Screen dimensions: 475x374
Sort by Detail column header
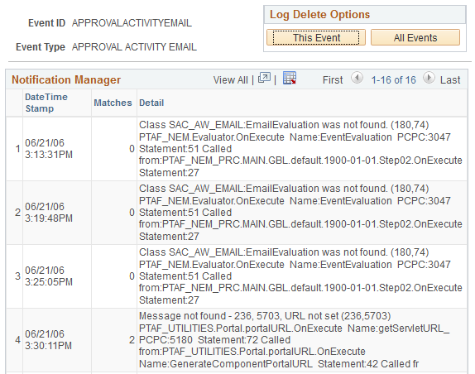[x=151, y=103]
